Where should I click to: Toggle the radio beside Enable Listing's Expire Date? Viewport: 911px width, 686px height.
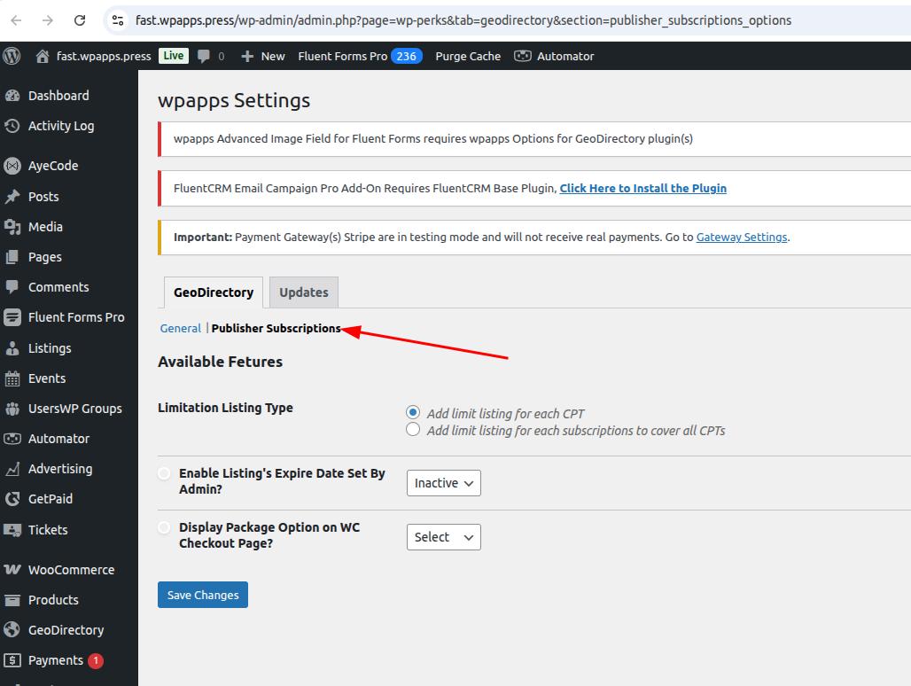pyautogui.click(x=164, y=474)
